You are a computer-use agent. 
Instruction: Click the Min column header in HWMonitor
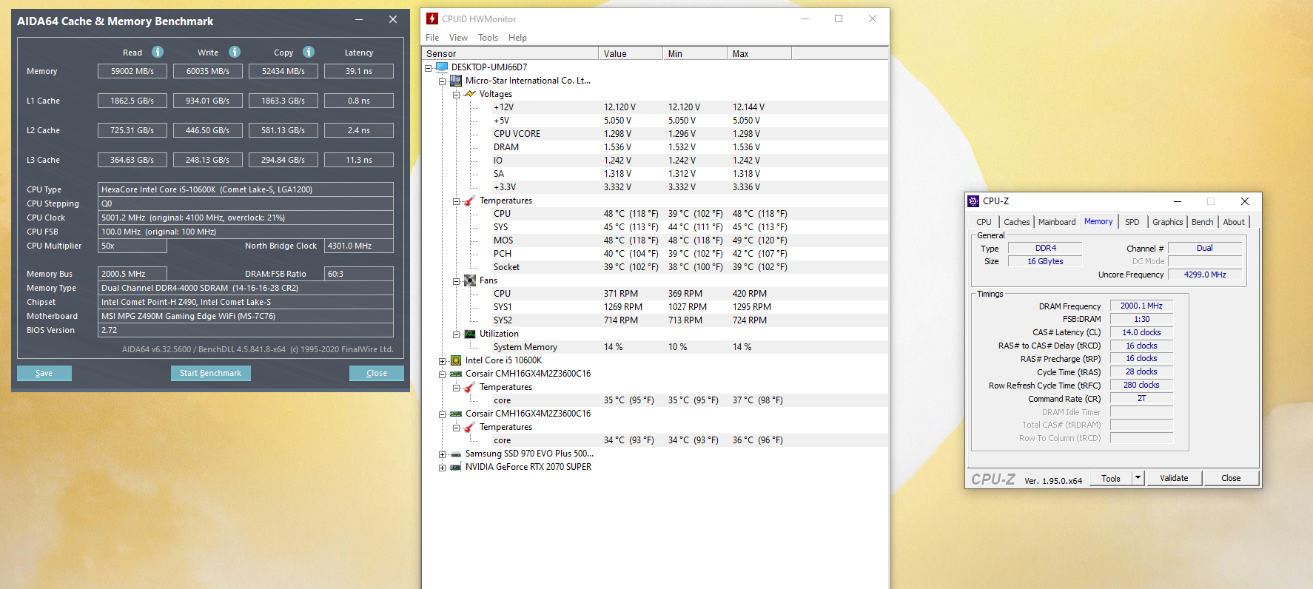click(x=695, y=53)
